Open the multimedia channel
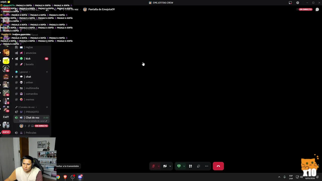Viewport: 322px width, 181px height. pos(31,88)
